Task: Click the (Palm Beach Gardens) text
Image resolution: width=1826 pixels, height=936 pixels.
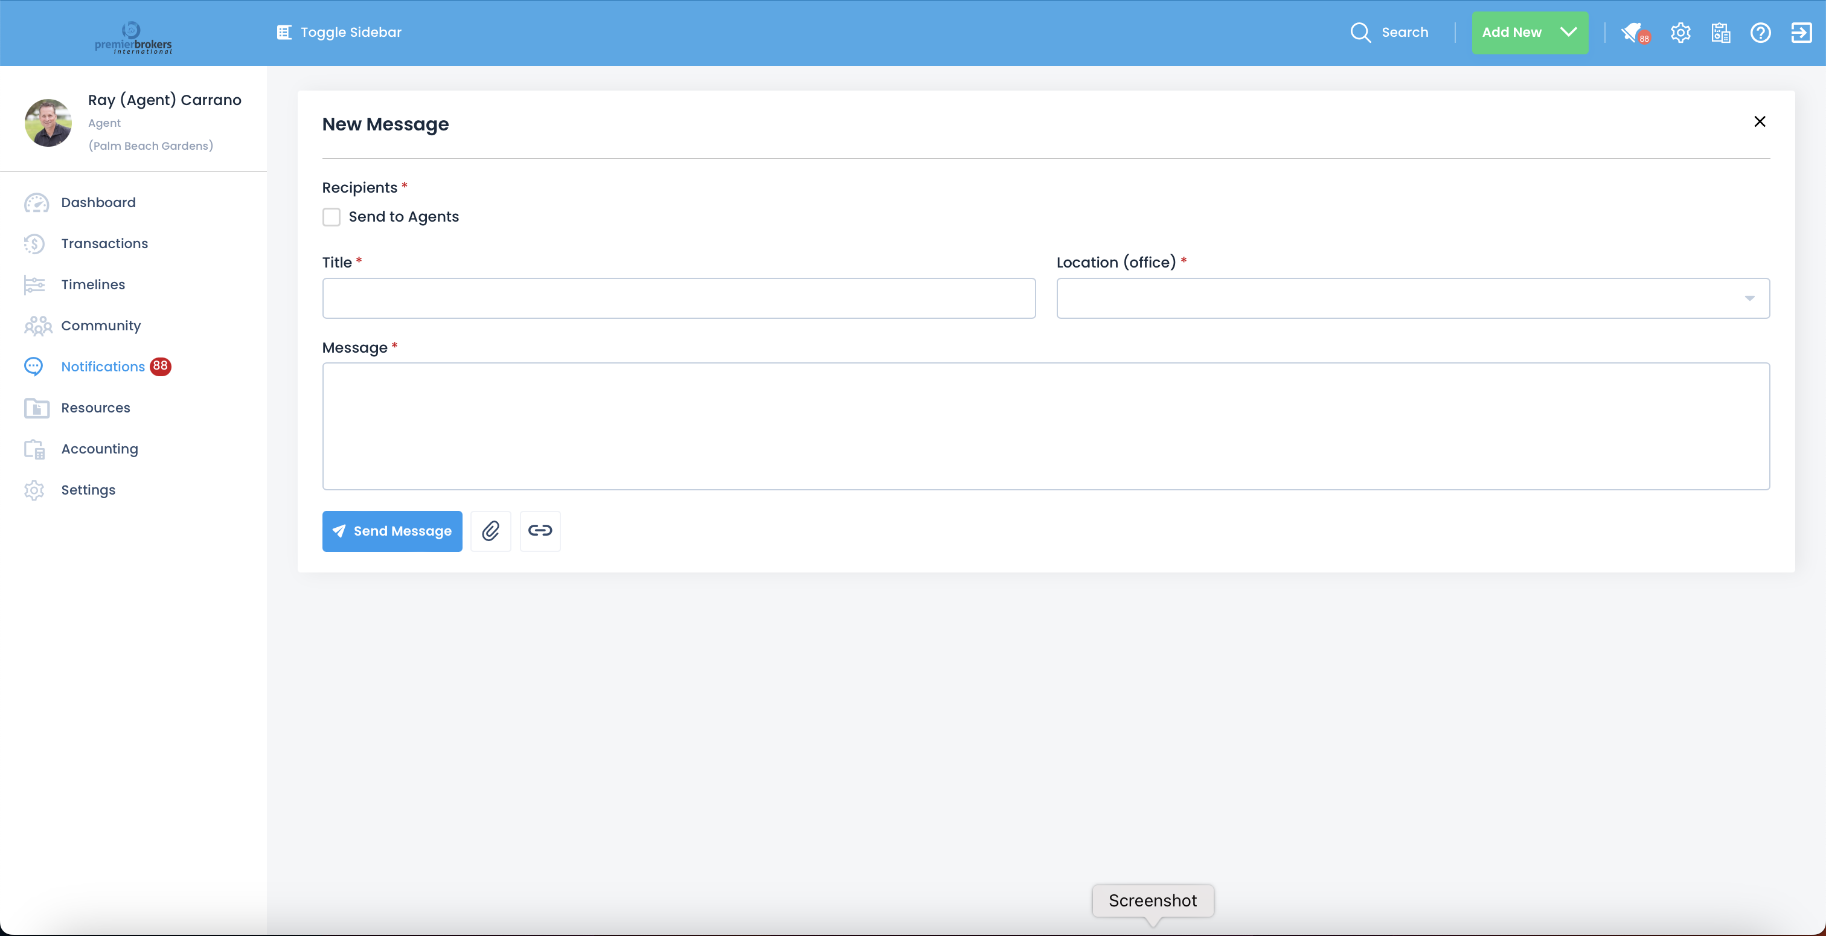Action: click(150, 146)
